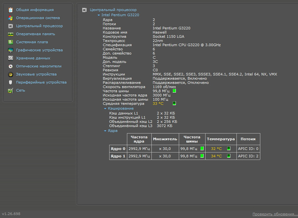Viewport: 298px width, 218px height.
Task: Show Графические устройства section
Action: pyautogui.click(x=39, y=50)
